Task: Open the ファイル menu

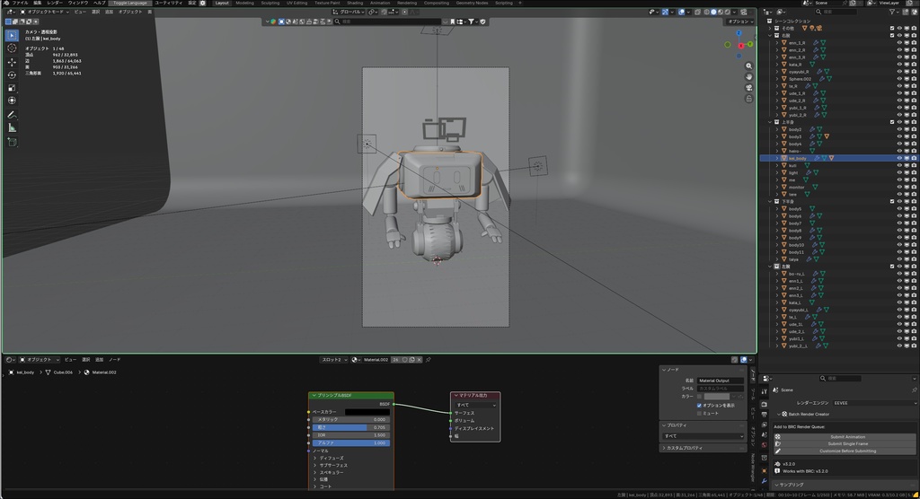Action: [x=20, y=3]
